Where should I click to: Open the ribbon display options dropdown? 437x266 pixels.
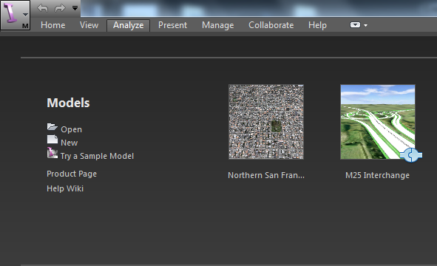click(359, 25)
